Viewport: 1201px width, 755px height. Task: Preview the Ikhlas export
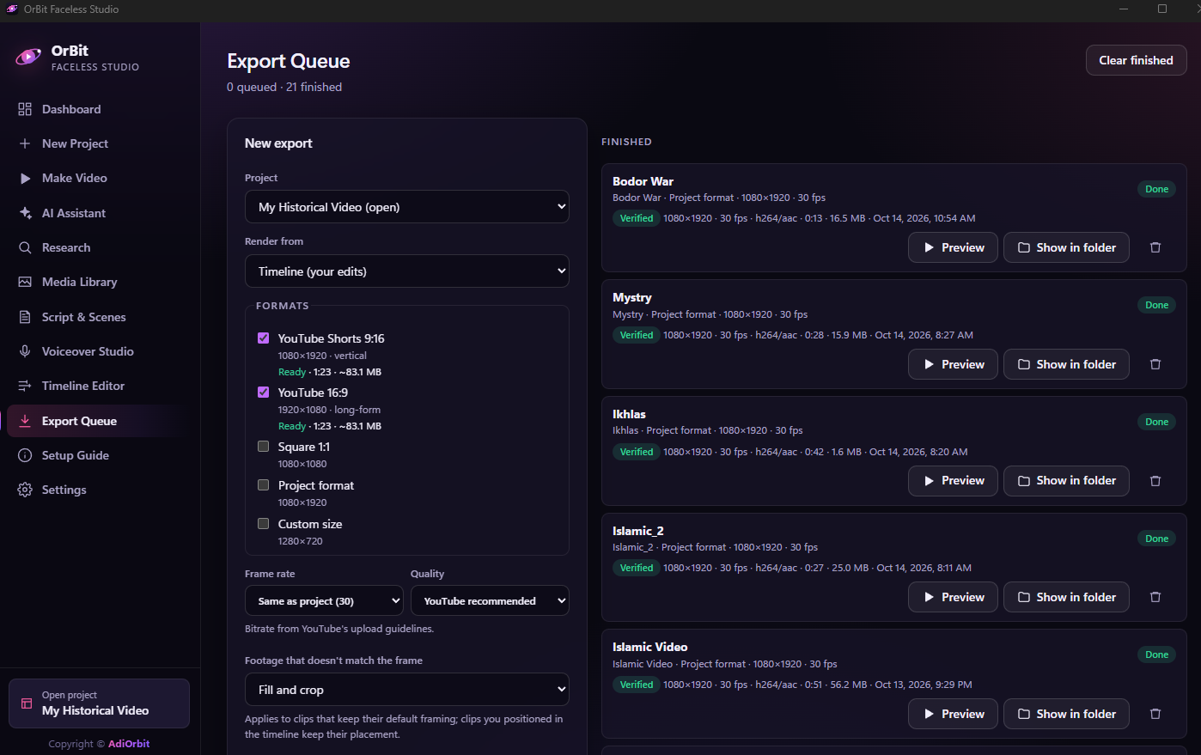tap(954, 481)
